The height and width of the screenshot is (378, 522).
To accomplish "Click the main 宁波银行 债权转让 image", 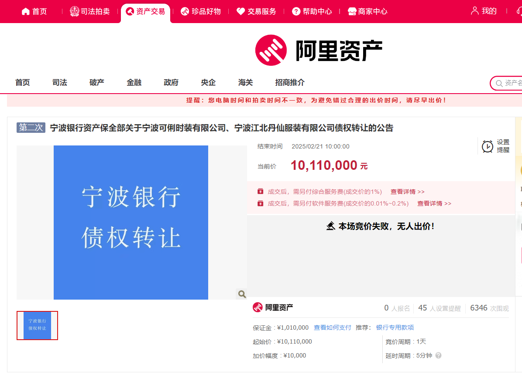I will (x=131, y=222).
